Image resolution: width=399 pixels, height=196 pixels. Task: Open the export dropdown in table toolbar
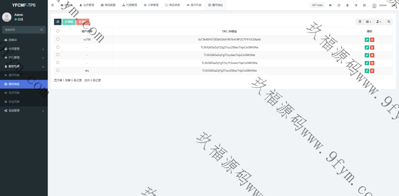(x=378, y=22)
